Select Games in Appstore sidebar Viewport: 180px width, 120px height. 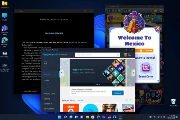click(47, 80)
